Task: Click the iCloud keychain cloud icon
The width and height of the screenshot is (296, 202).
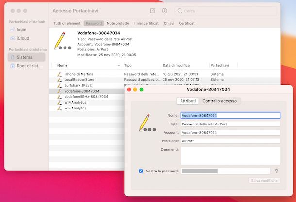Action: [x=13, y=38]
